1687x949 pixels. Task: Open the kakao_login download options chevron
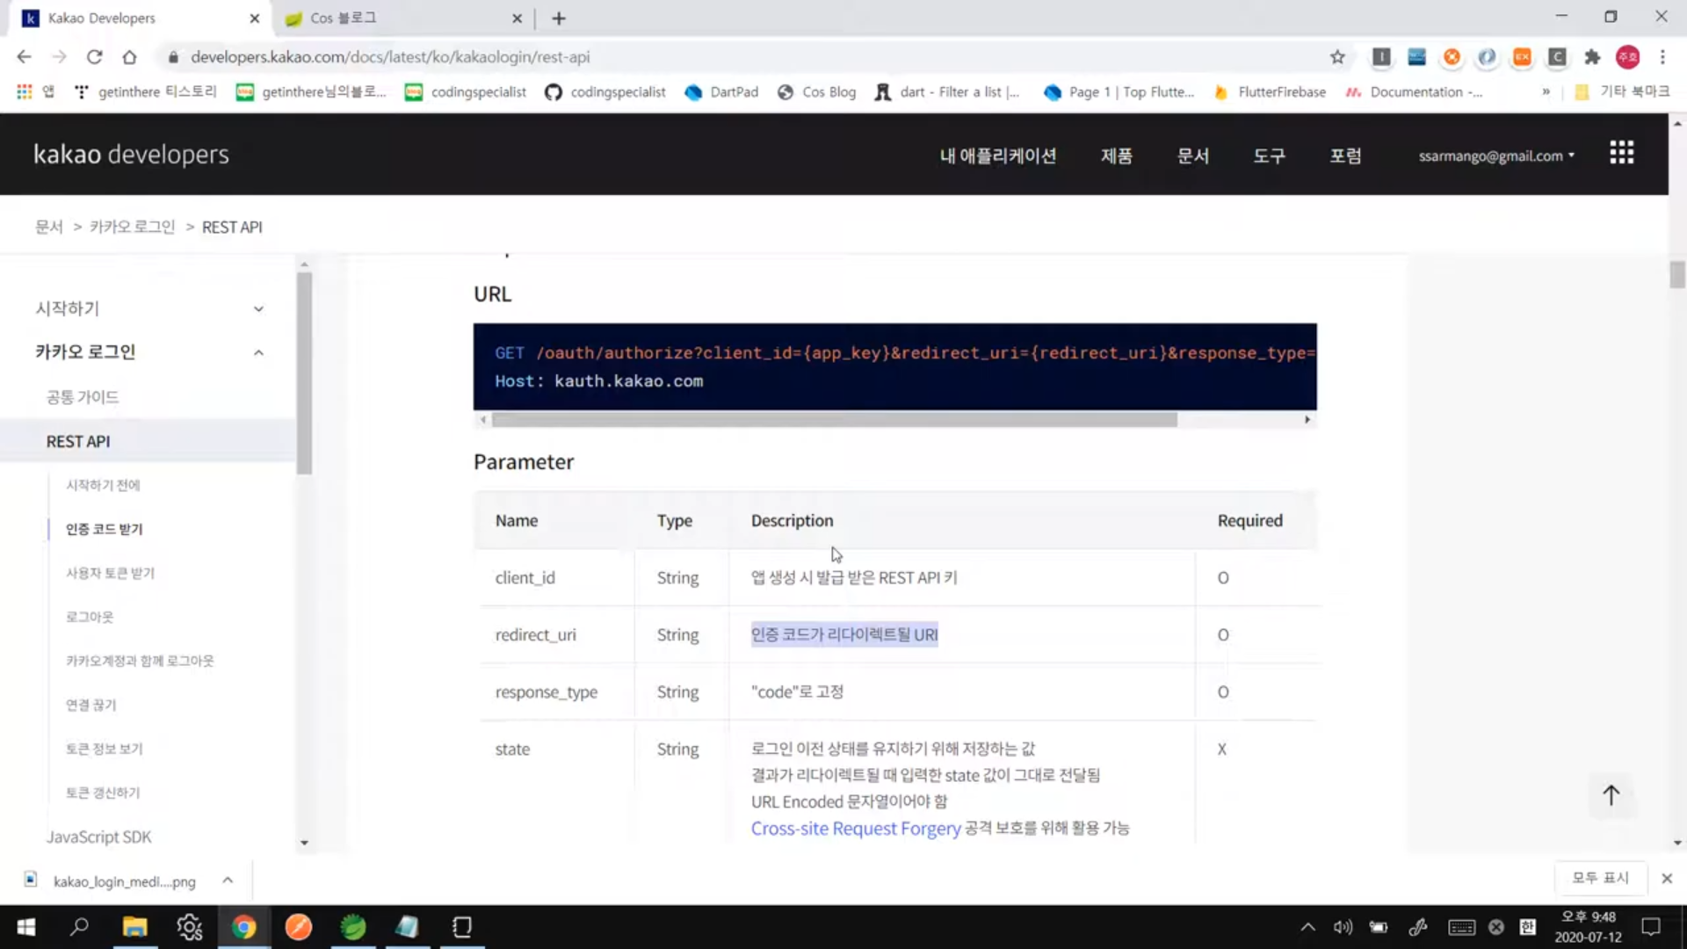(228, 880)
